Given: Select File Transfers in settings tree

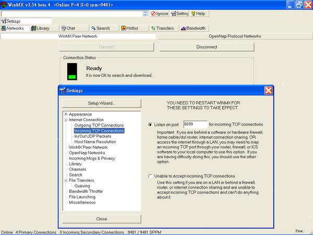Looking at the screenshot, I should pos(81,180).
